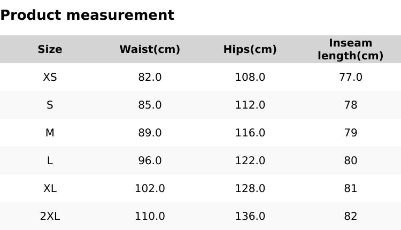
Task: Select the M size row label
Action: [x=50, y=133]
